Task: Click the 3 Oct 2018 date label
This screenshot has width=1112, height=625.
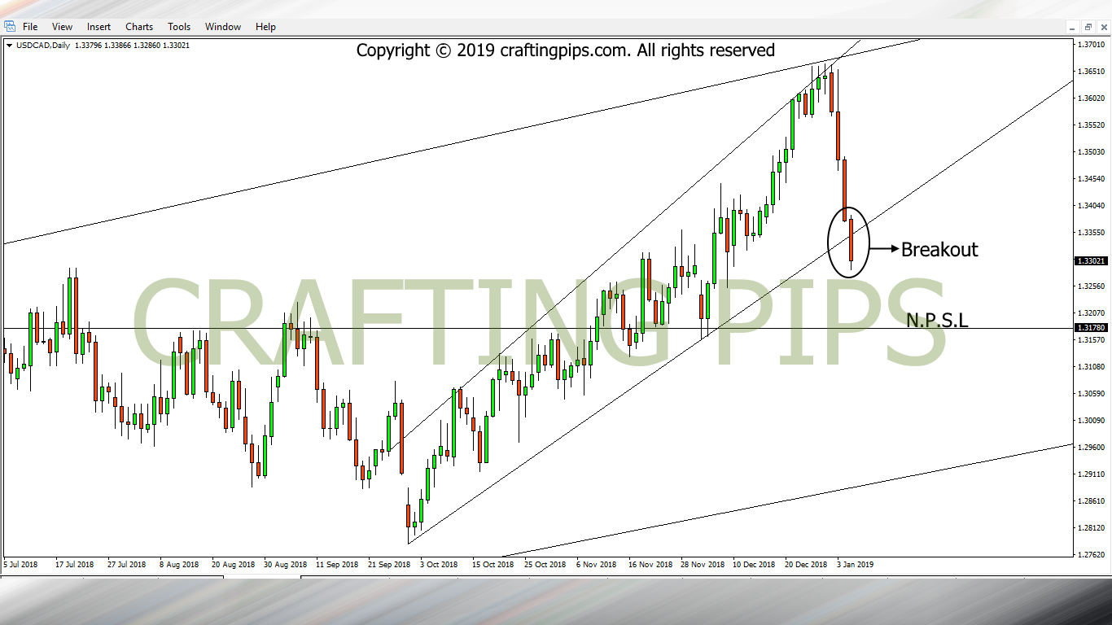Action: point(440,564)
